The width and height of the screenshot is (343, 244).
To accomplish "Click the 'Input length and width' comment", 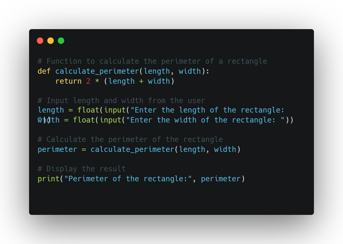I will (121, 100).
